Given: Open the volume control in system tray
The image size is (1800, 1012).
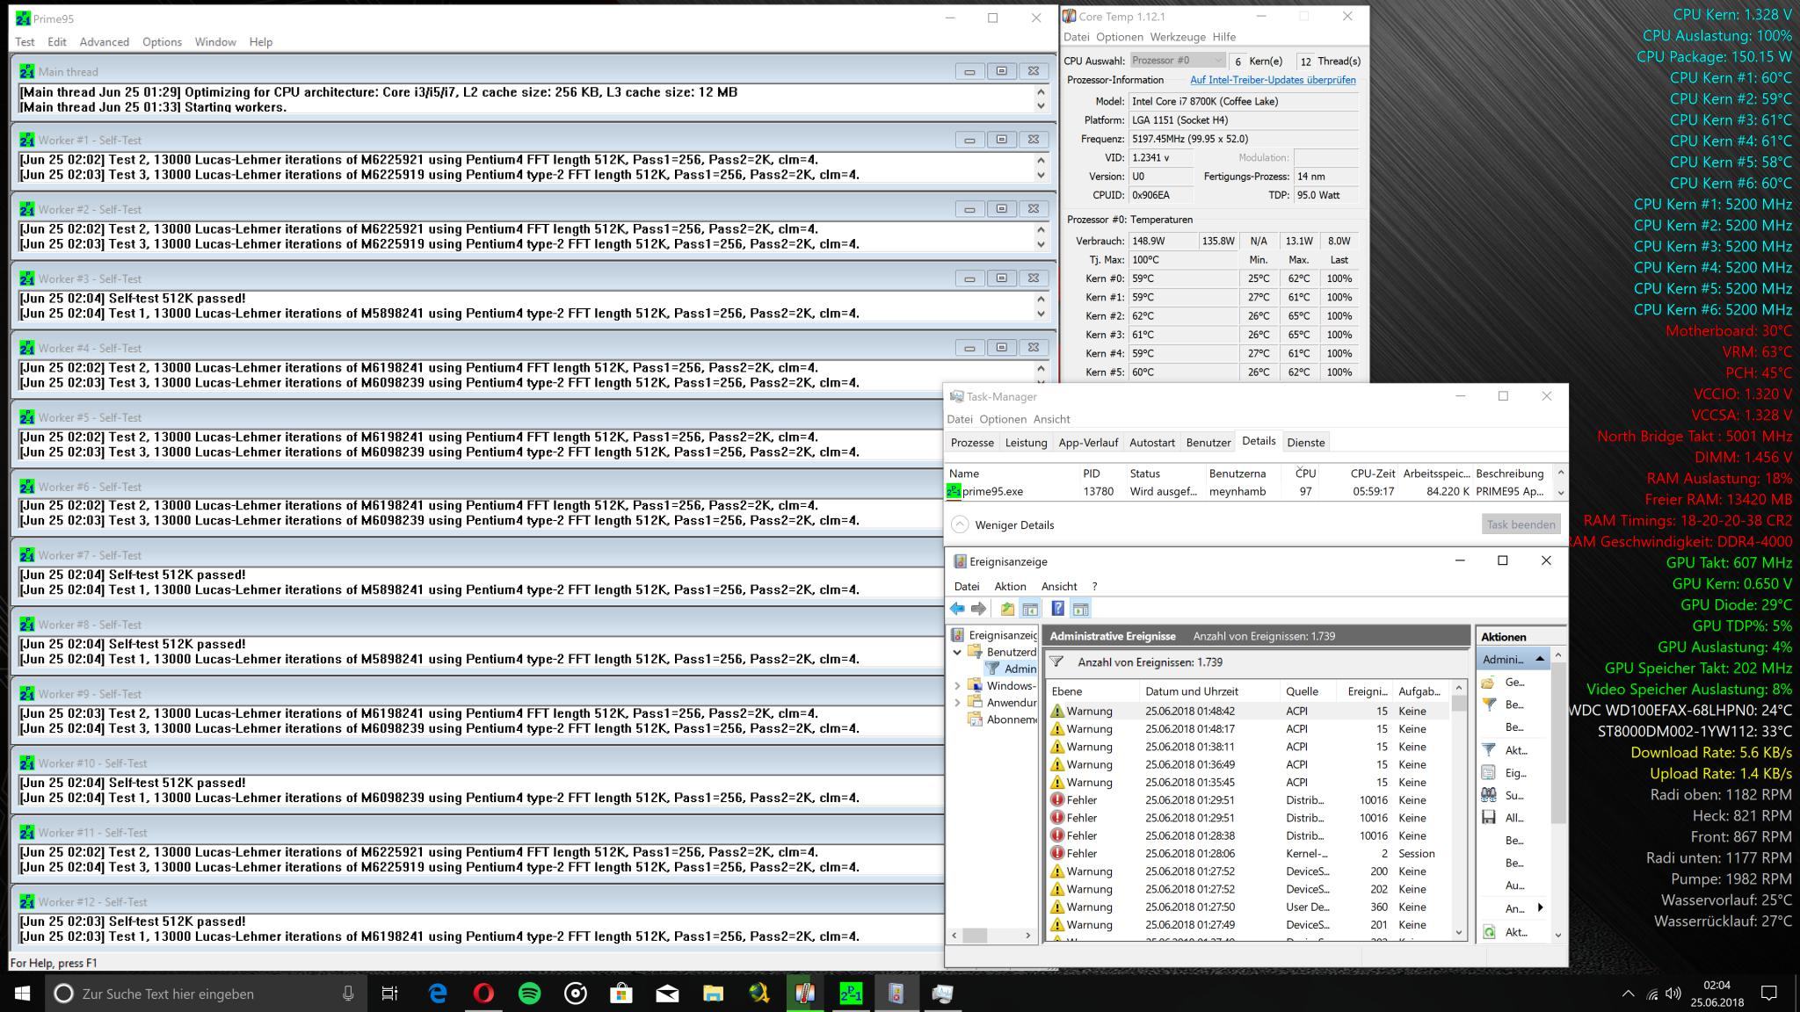Looking at the screenshot, I should tap(1673, 994).
